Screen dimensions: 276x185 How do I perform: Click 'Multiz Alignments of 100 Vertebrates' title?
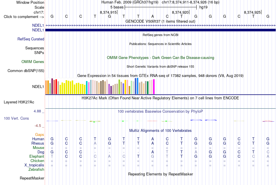coord(160,130)
